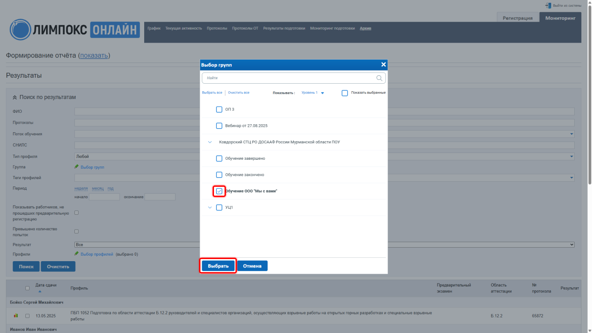Click the Выбрать все link

coord(212,93)
